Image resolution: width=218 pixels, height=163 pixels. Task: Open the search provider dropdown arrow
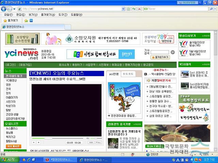215,9
